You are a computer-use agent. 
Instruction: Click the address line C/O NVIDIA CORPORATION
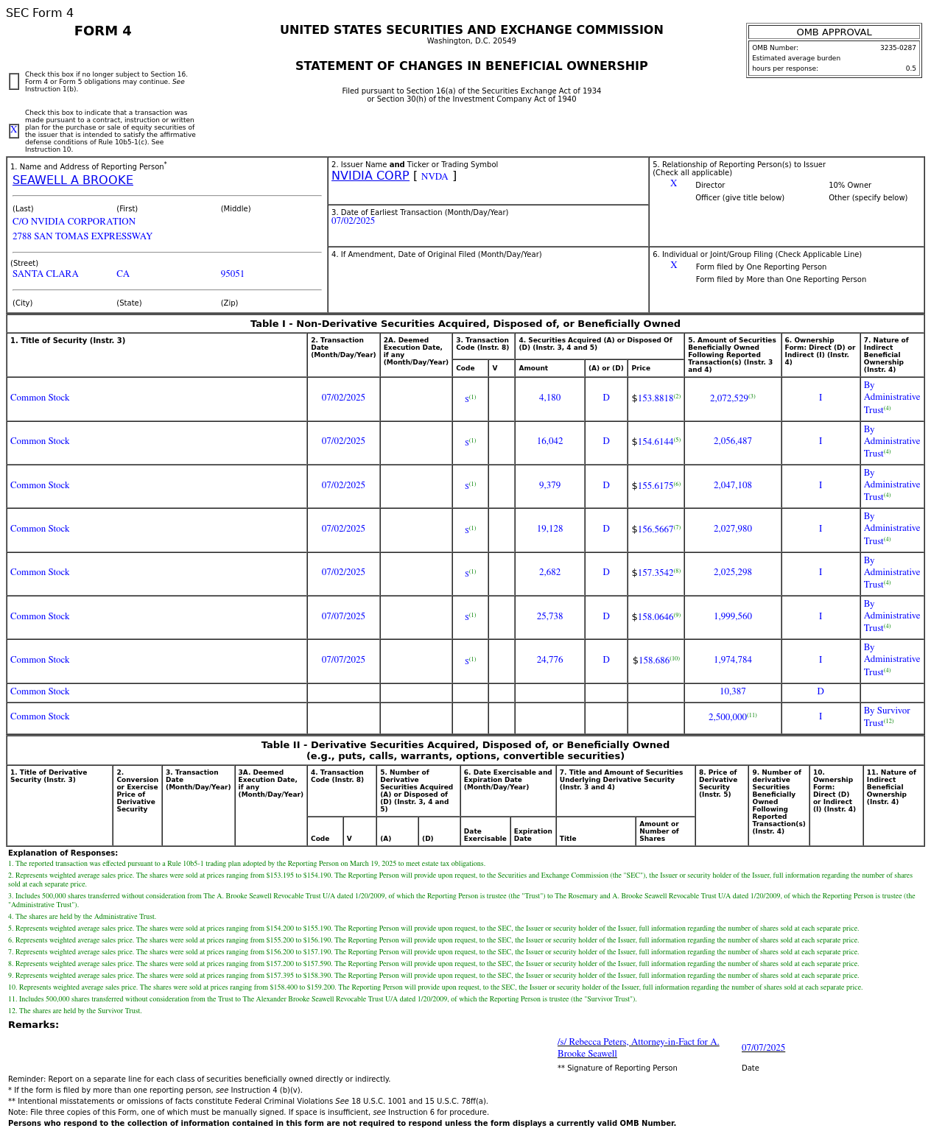(74, 222)
